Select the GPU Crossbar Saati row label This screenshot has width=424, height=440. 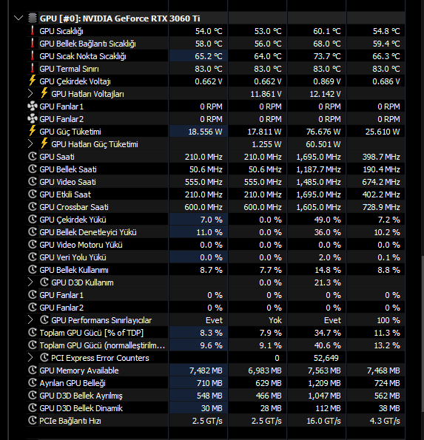coord(74,207)
